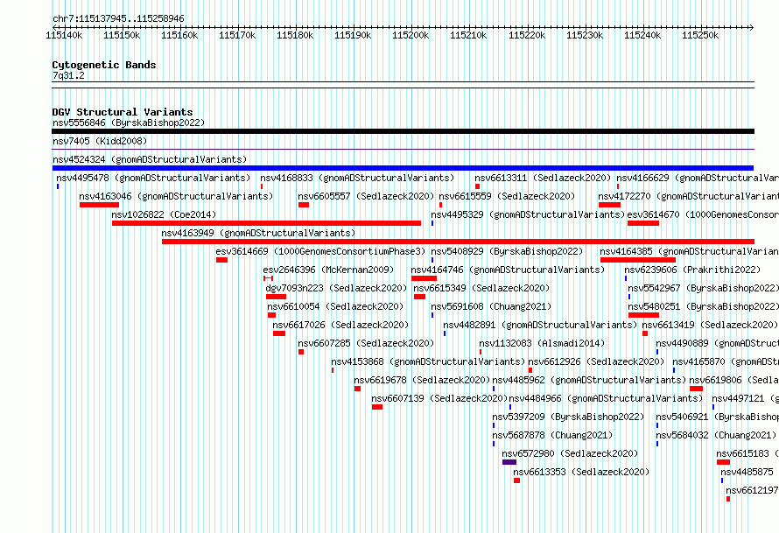
Task: Click the Cytogenetic Bands track title
Action: [x=104, y=65]
